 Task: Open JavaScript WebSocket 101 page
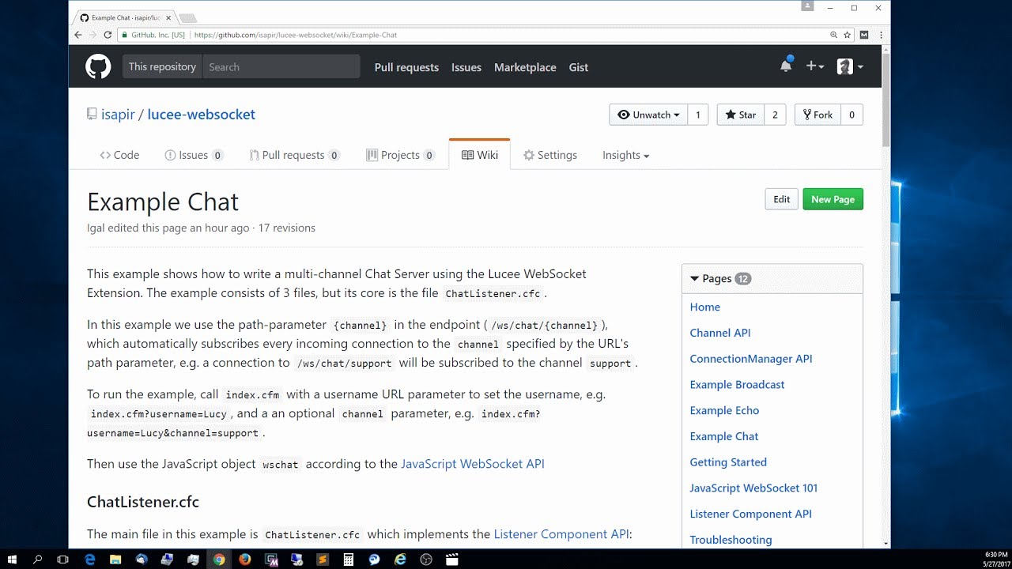click(753, 488)
